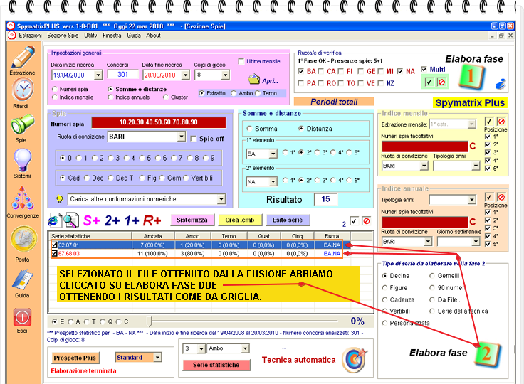The height and width of the screenshot is (384, 524).
Task: Open the Data inizio ricerca date dropdown
Action: pos(98,75)
